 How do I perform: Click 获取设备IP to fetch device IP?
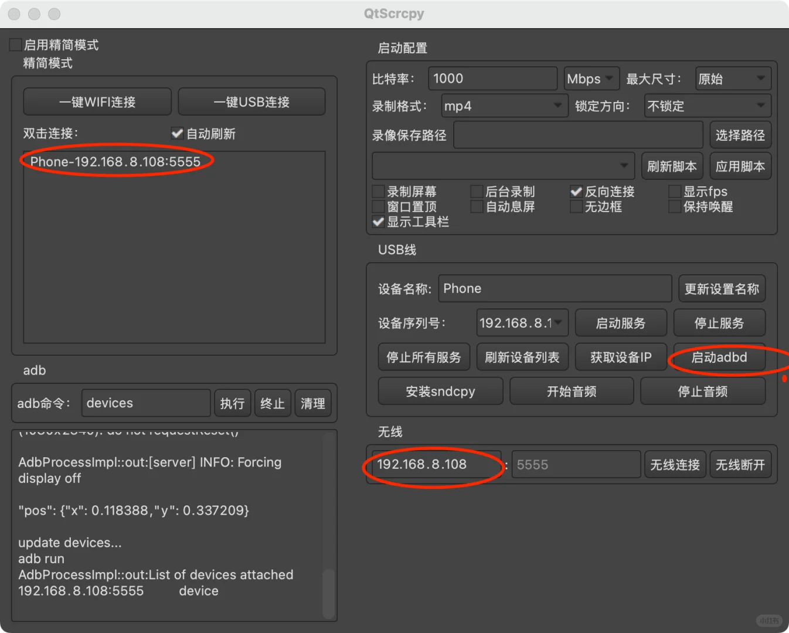pyautogui.click(x=621, y=357)
